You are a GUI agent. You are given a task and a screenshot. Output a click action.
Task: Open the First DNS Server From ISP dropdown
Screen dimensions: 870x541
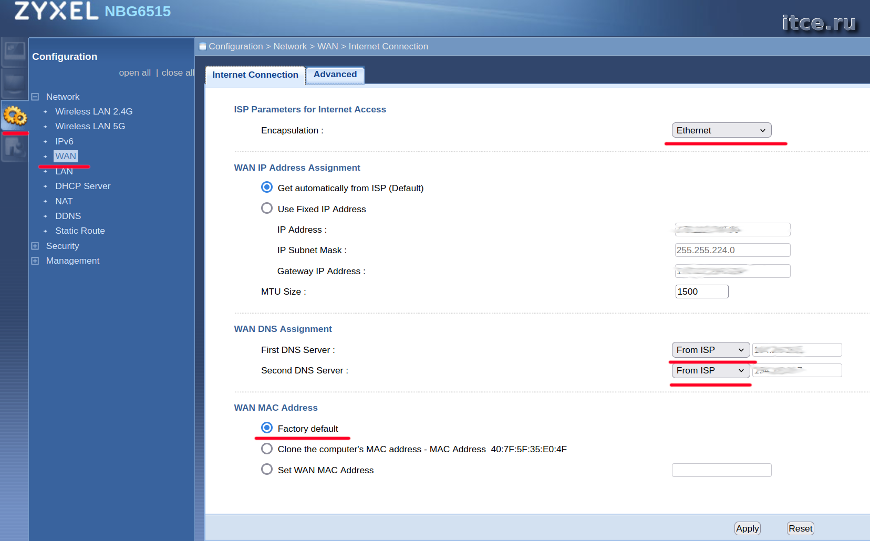coord(710,350)
